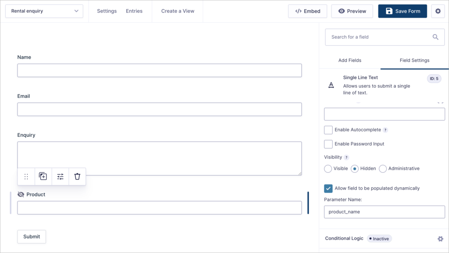
Task: Click the Parameter Name input with product_name
Action: click(384, 212)
